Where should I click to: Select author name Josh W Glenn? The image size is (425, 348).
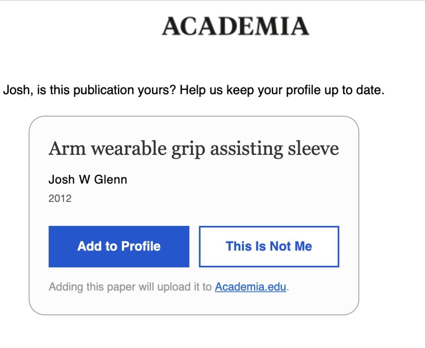coord(88,179)
